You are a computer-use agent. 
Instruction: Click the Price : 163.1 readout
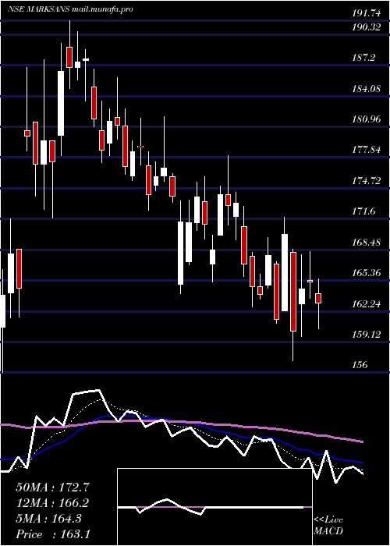coord(52,534)
